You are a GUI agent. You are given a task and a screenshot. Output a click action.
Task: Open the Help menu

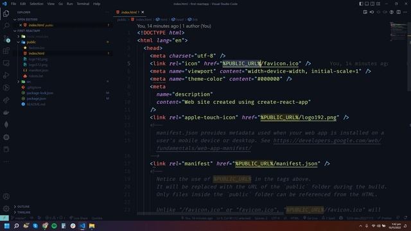(97, 4)
